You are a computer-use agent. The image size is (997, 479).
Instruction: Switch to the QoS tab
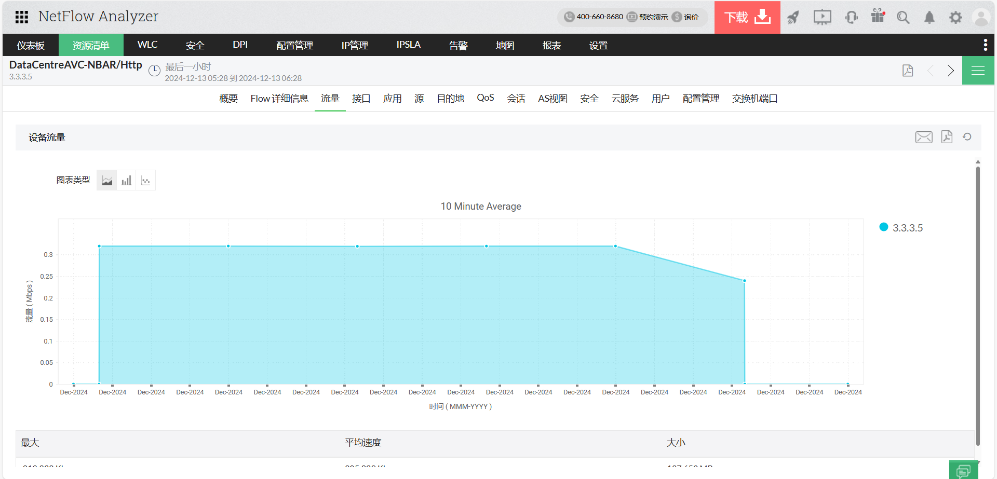click(485, 98)
